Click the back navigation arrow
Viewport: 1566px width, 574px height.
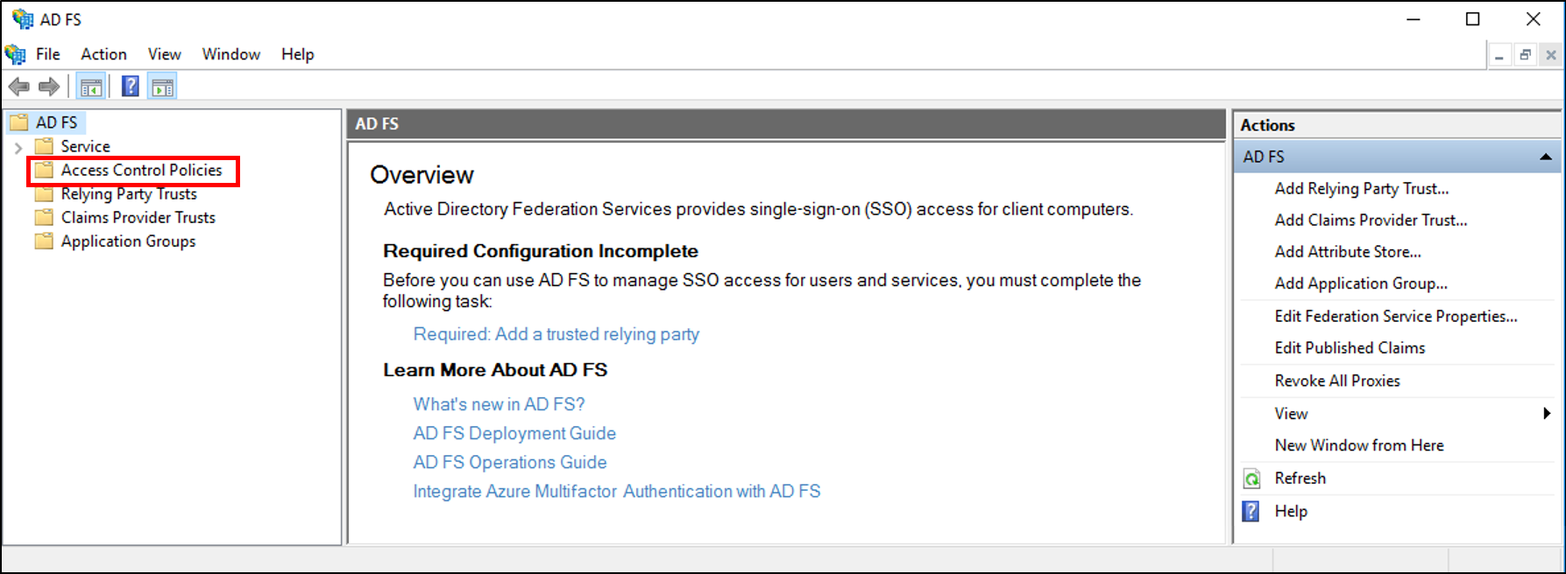click(18, 85)
